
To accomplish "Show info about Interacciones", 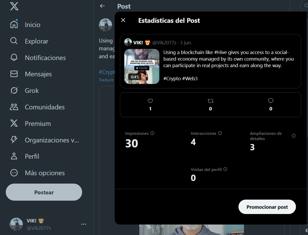I will click(220, 133).
